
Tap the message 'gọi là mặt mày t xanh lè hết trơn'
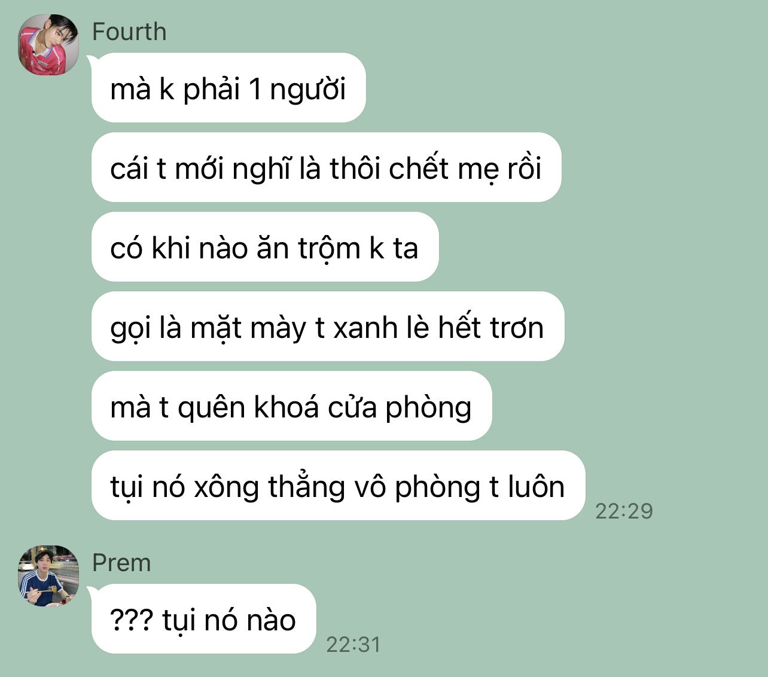[328, 327]
